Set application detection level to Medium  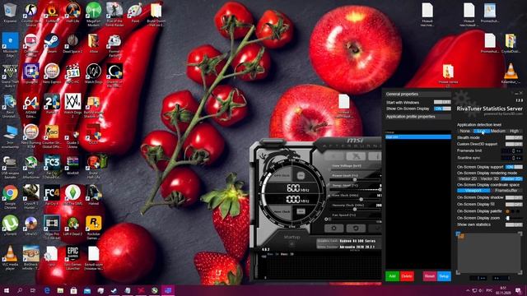(497, 131)
